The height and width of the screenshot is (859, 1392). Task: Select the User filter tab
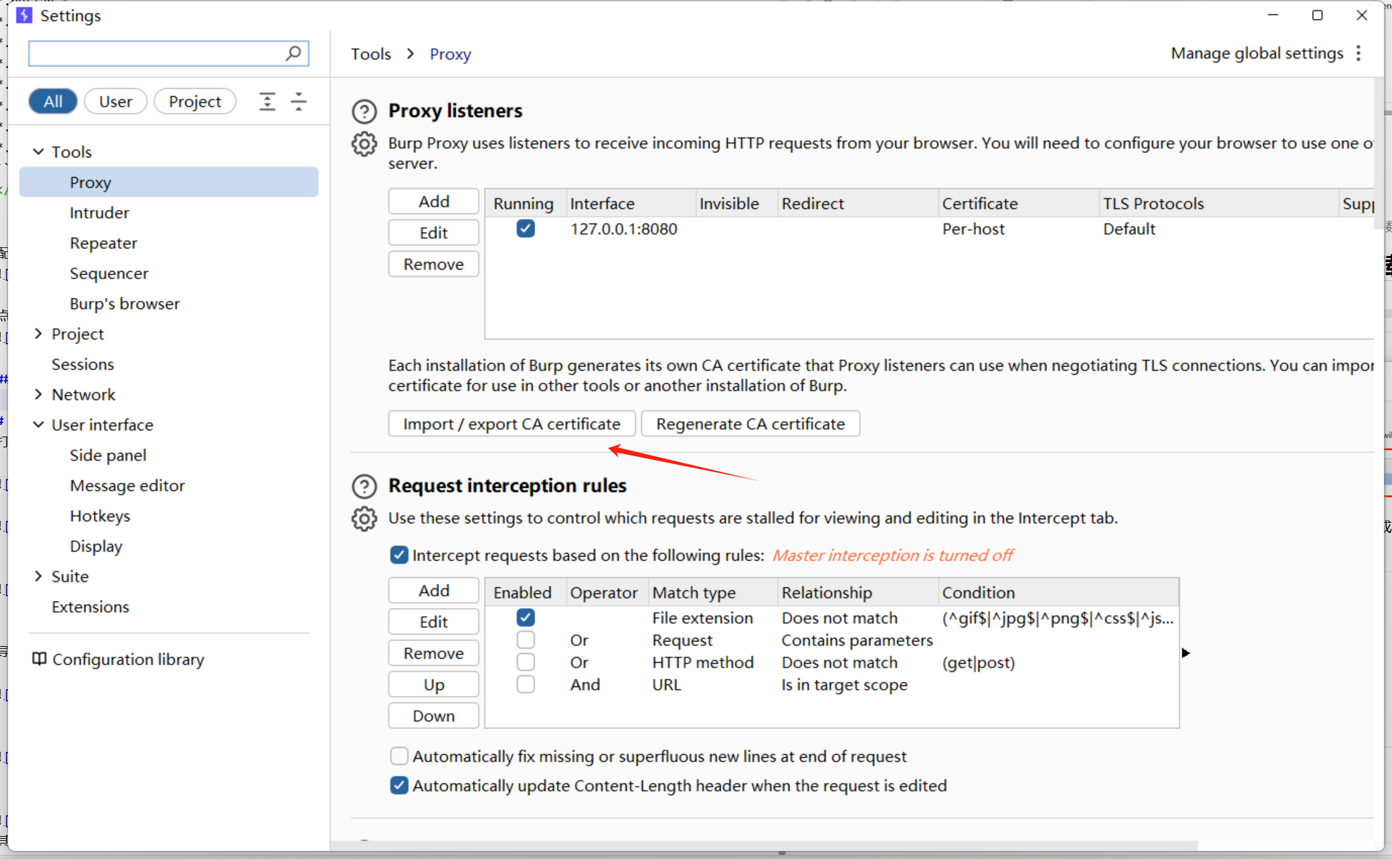pos(115,102)
